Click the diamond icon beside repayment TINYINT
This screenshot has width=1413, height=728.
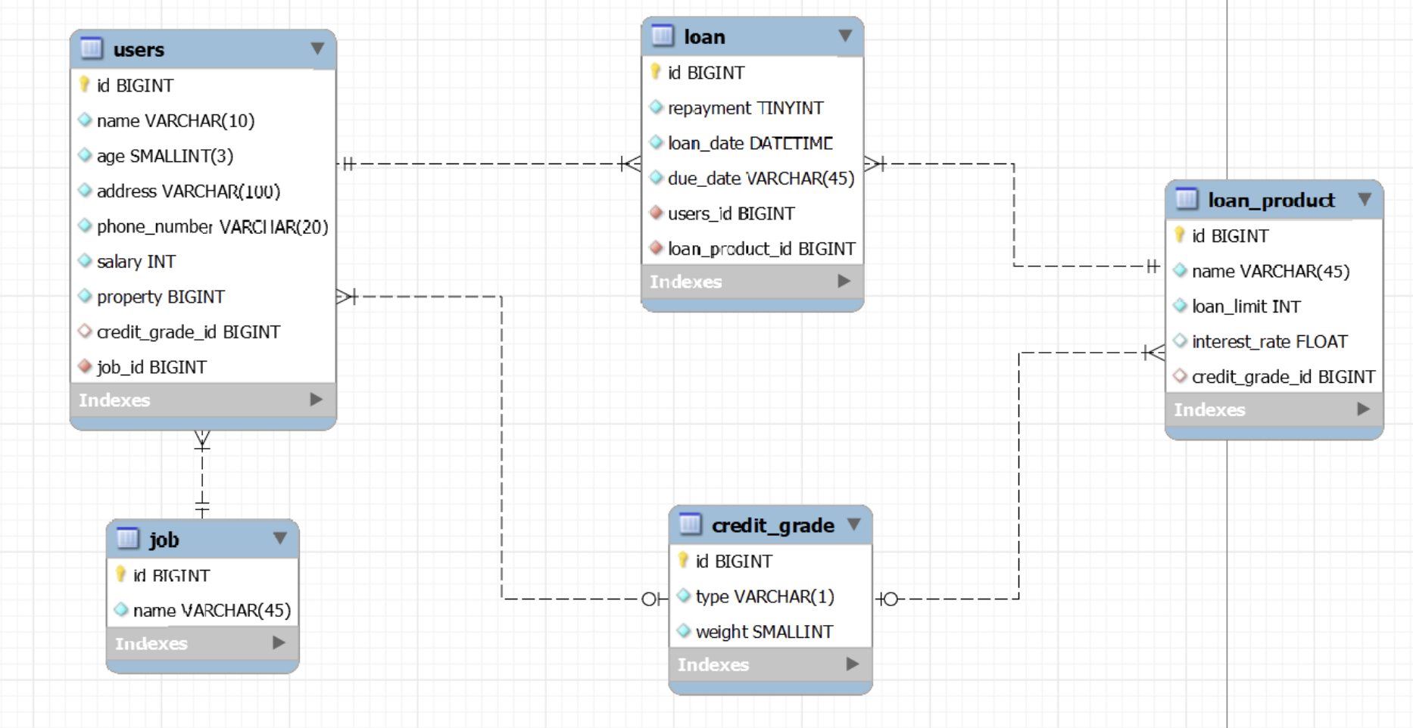pos(657,107)
